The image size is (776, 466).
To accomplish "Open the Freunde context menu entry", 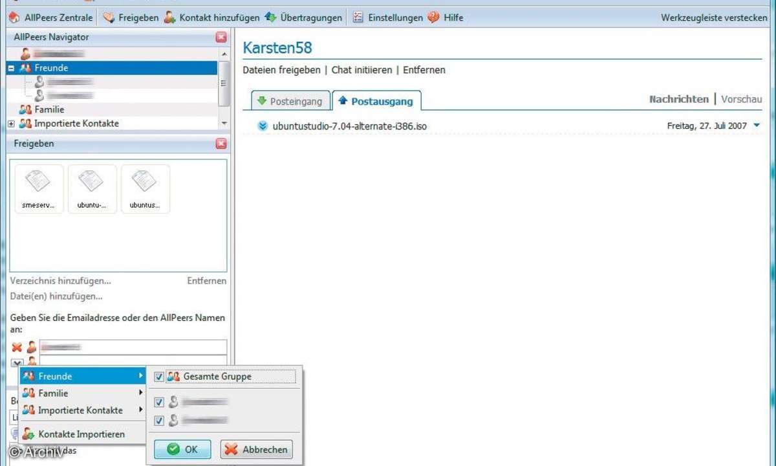I will pos(82,376).
